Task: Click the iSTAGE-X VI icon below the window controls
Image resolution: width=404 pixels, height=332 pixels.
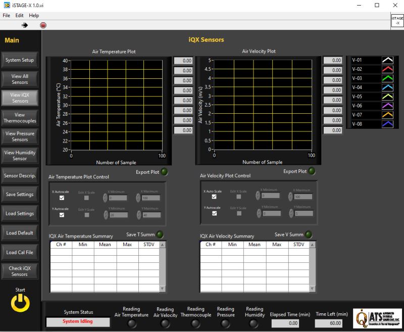Action: tap(397, 21)
